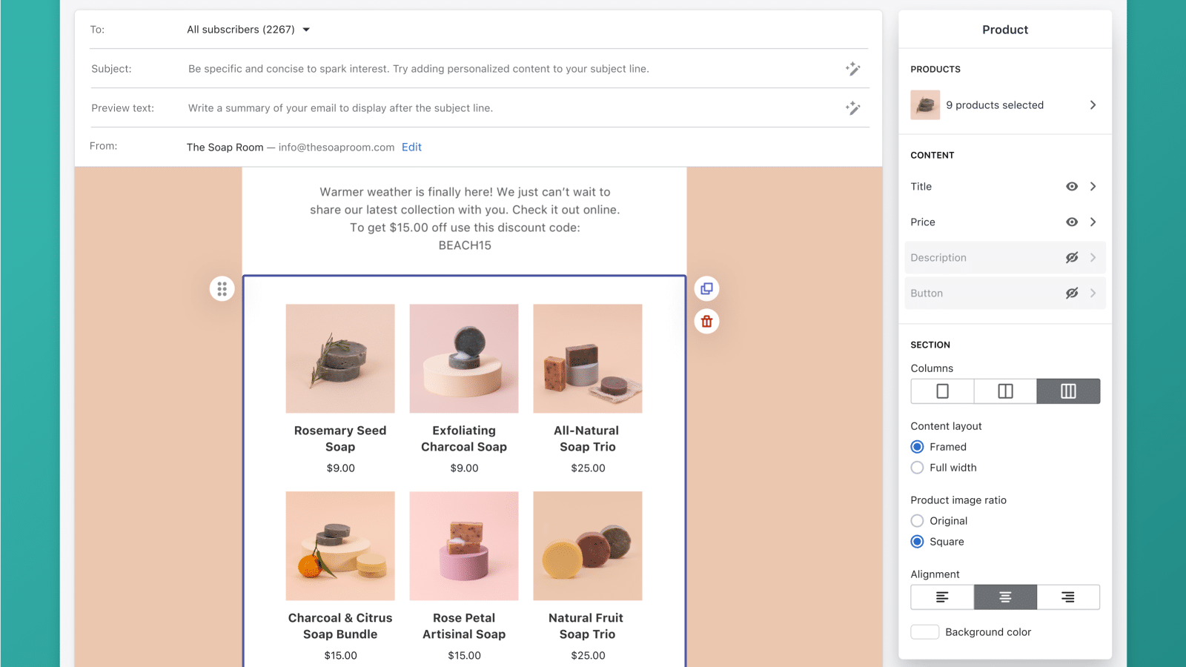Select the two-column layout icon

[x=1004, y=391]
